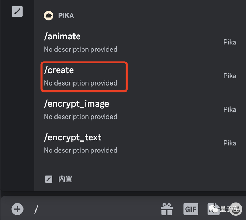The height and width of the screenshot is (220, 246).
Task: Open the gift Nitro icon
Action: tap(167, 209)
